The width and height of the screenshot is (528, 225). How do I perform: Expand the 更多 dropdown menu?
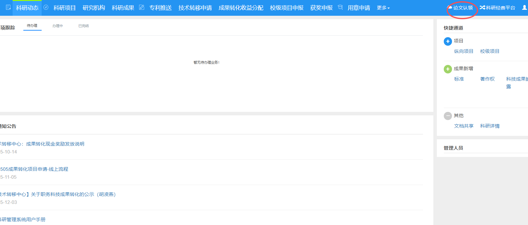point(383,8)
